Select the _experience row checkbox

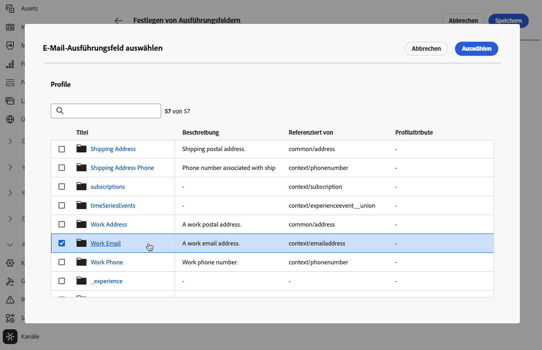pos(62,281)
